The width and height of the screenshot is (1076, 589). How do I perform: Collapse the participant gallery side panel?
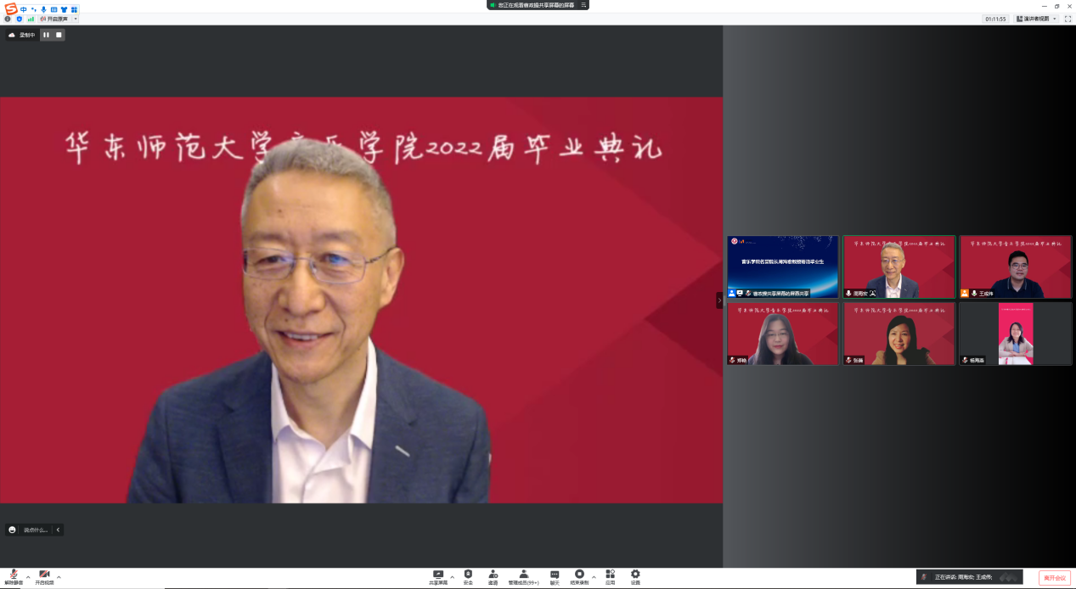tap(719, 300)
